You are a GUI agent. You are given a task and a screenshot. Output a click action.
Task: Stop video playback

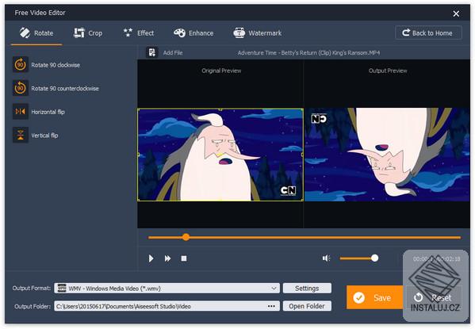pyautogui.click(x=184, y=258)
